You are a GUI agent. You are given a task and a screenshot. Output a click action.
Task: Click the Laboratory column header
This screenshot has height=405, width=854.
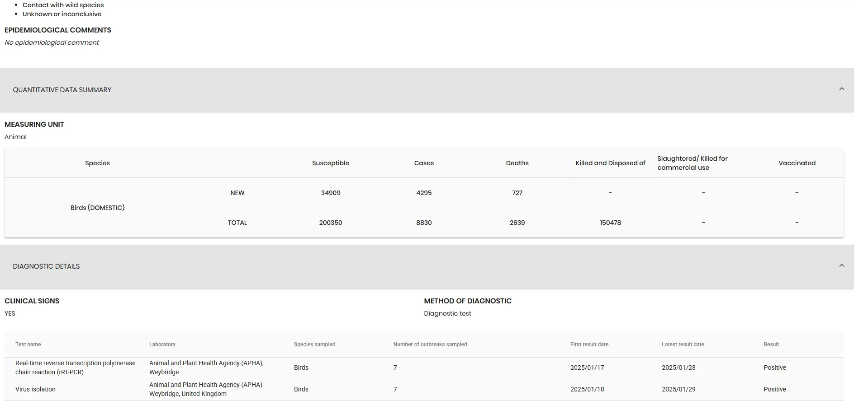162,344
